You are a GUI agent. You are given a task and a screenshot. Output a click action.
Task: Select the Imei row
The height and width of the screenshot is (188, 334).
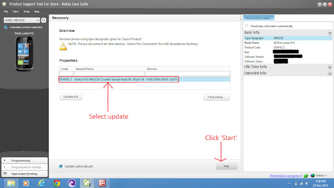(288, 52)
